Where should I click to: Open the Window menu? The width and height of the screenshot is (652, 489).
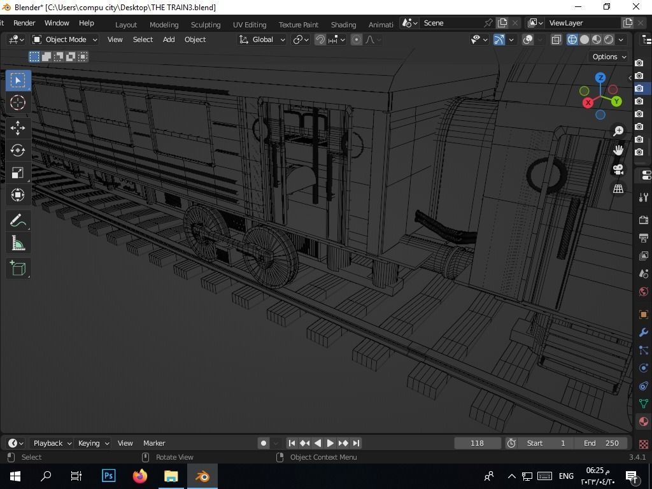(57, 23)
